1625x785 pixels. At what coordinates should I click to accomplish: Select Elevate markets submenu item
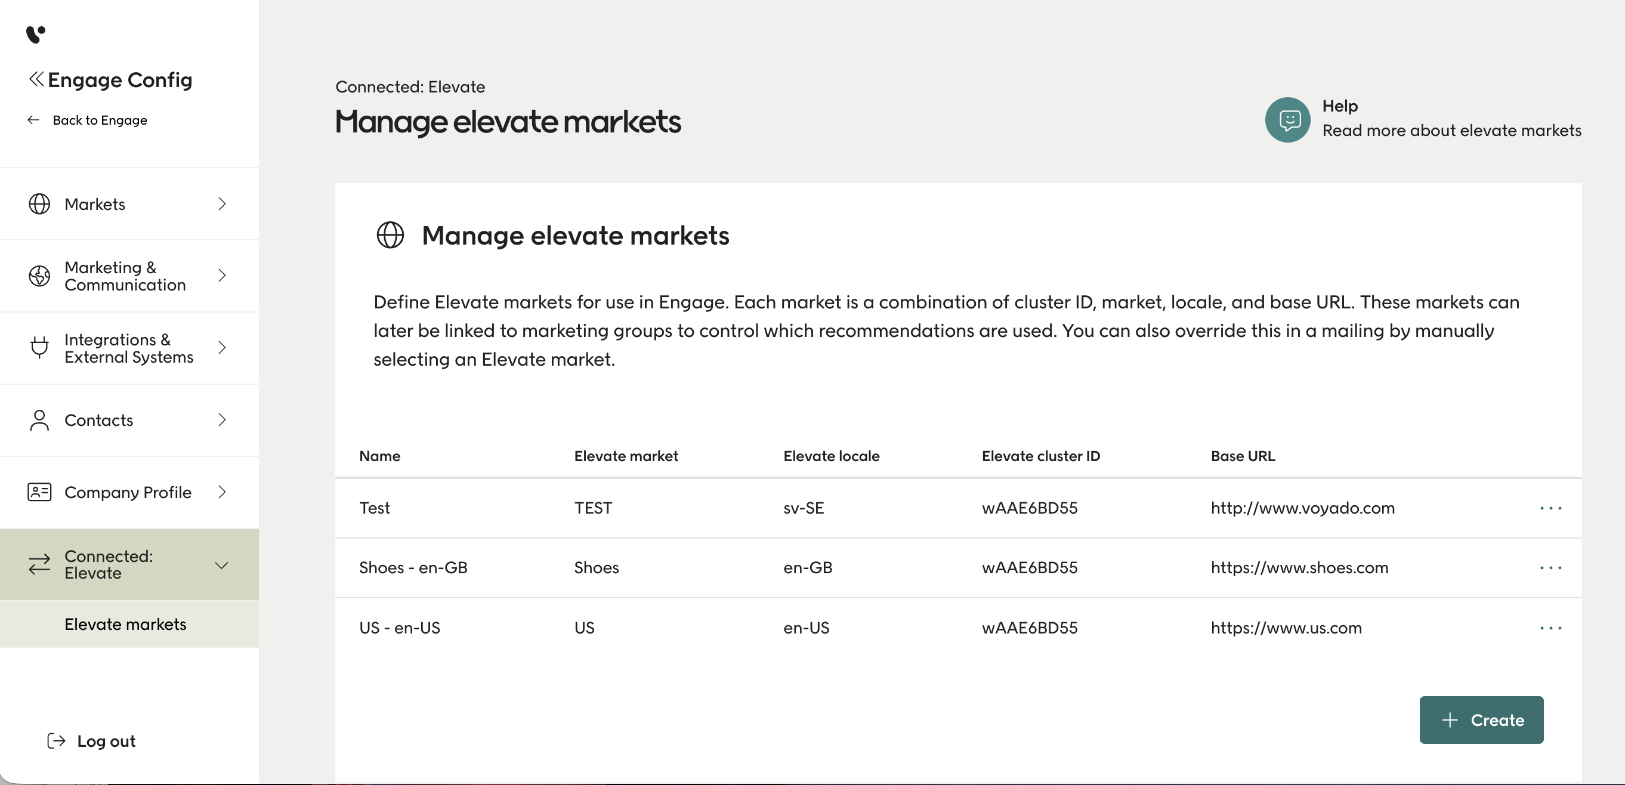(125, 624)
